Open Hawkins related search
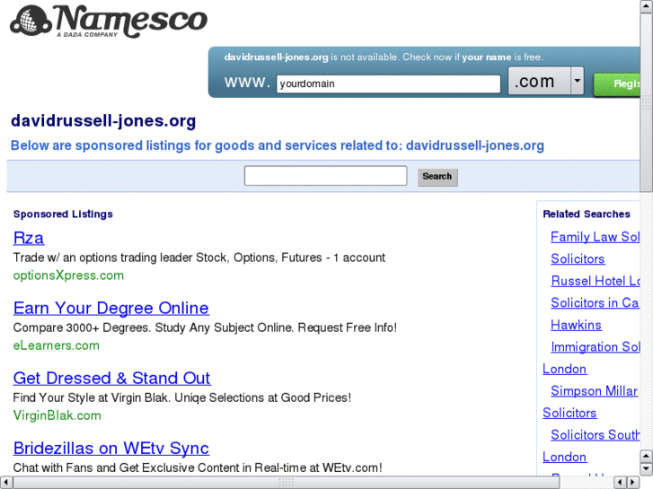Screen dimensions: 653x489 (x=576, y=325)
